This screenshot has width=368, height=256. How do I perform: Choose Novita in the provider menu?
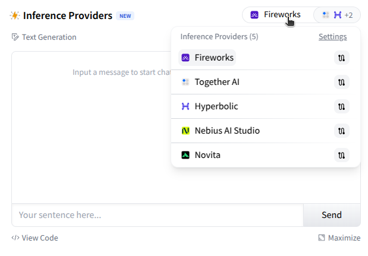click(x=207, y=155)
